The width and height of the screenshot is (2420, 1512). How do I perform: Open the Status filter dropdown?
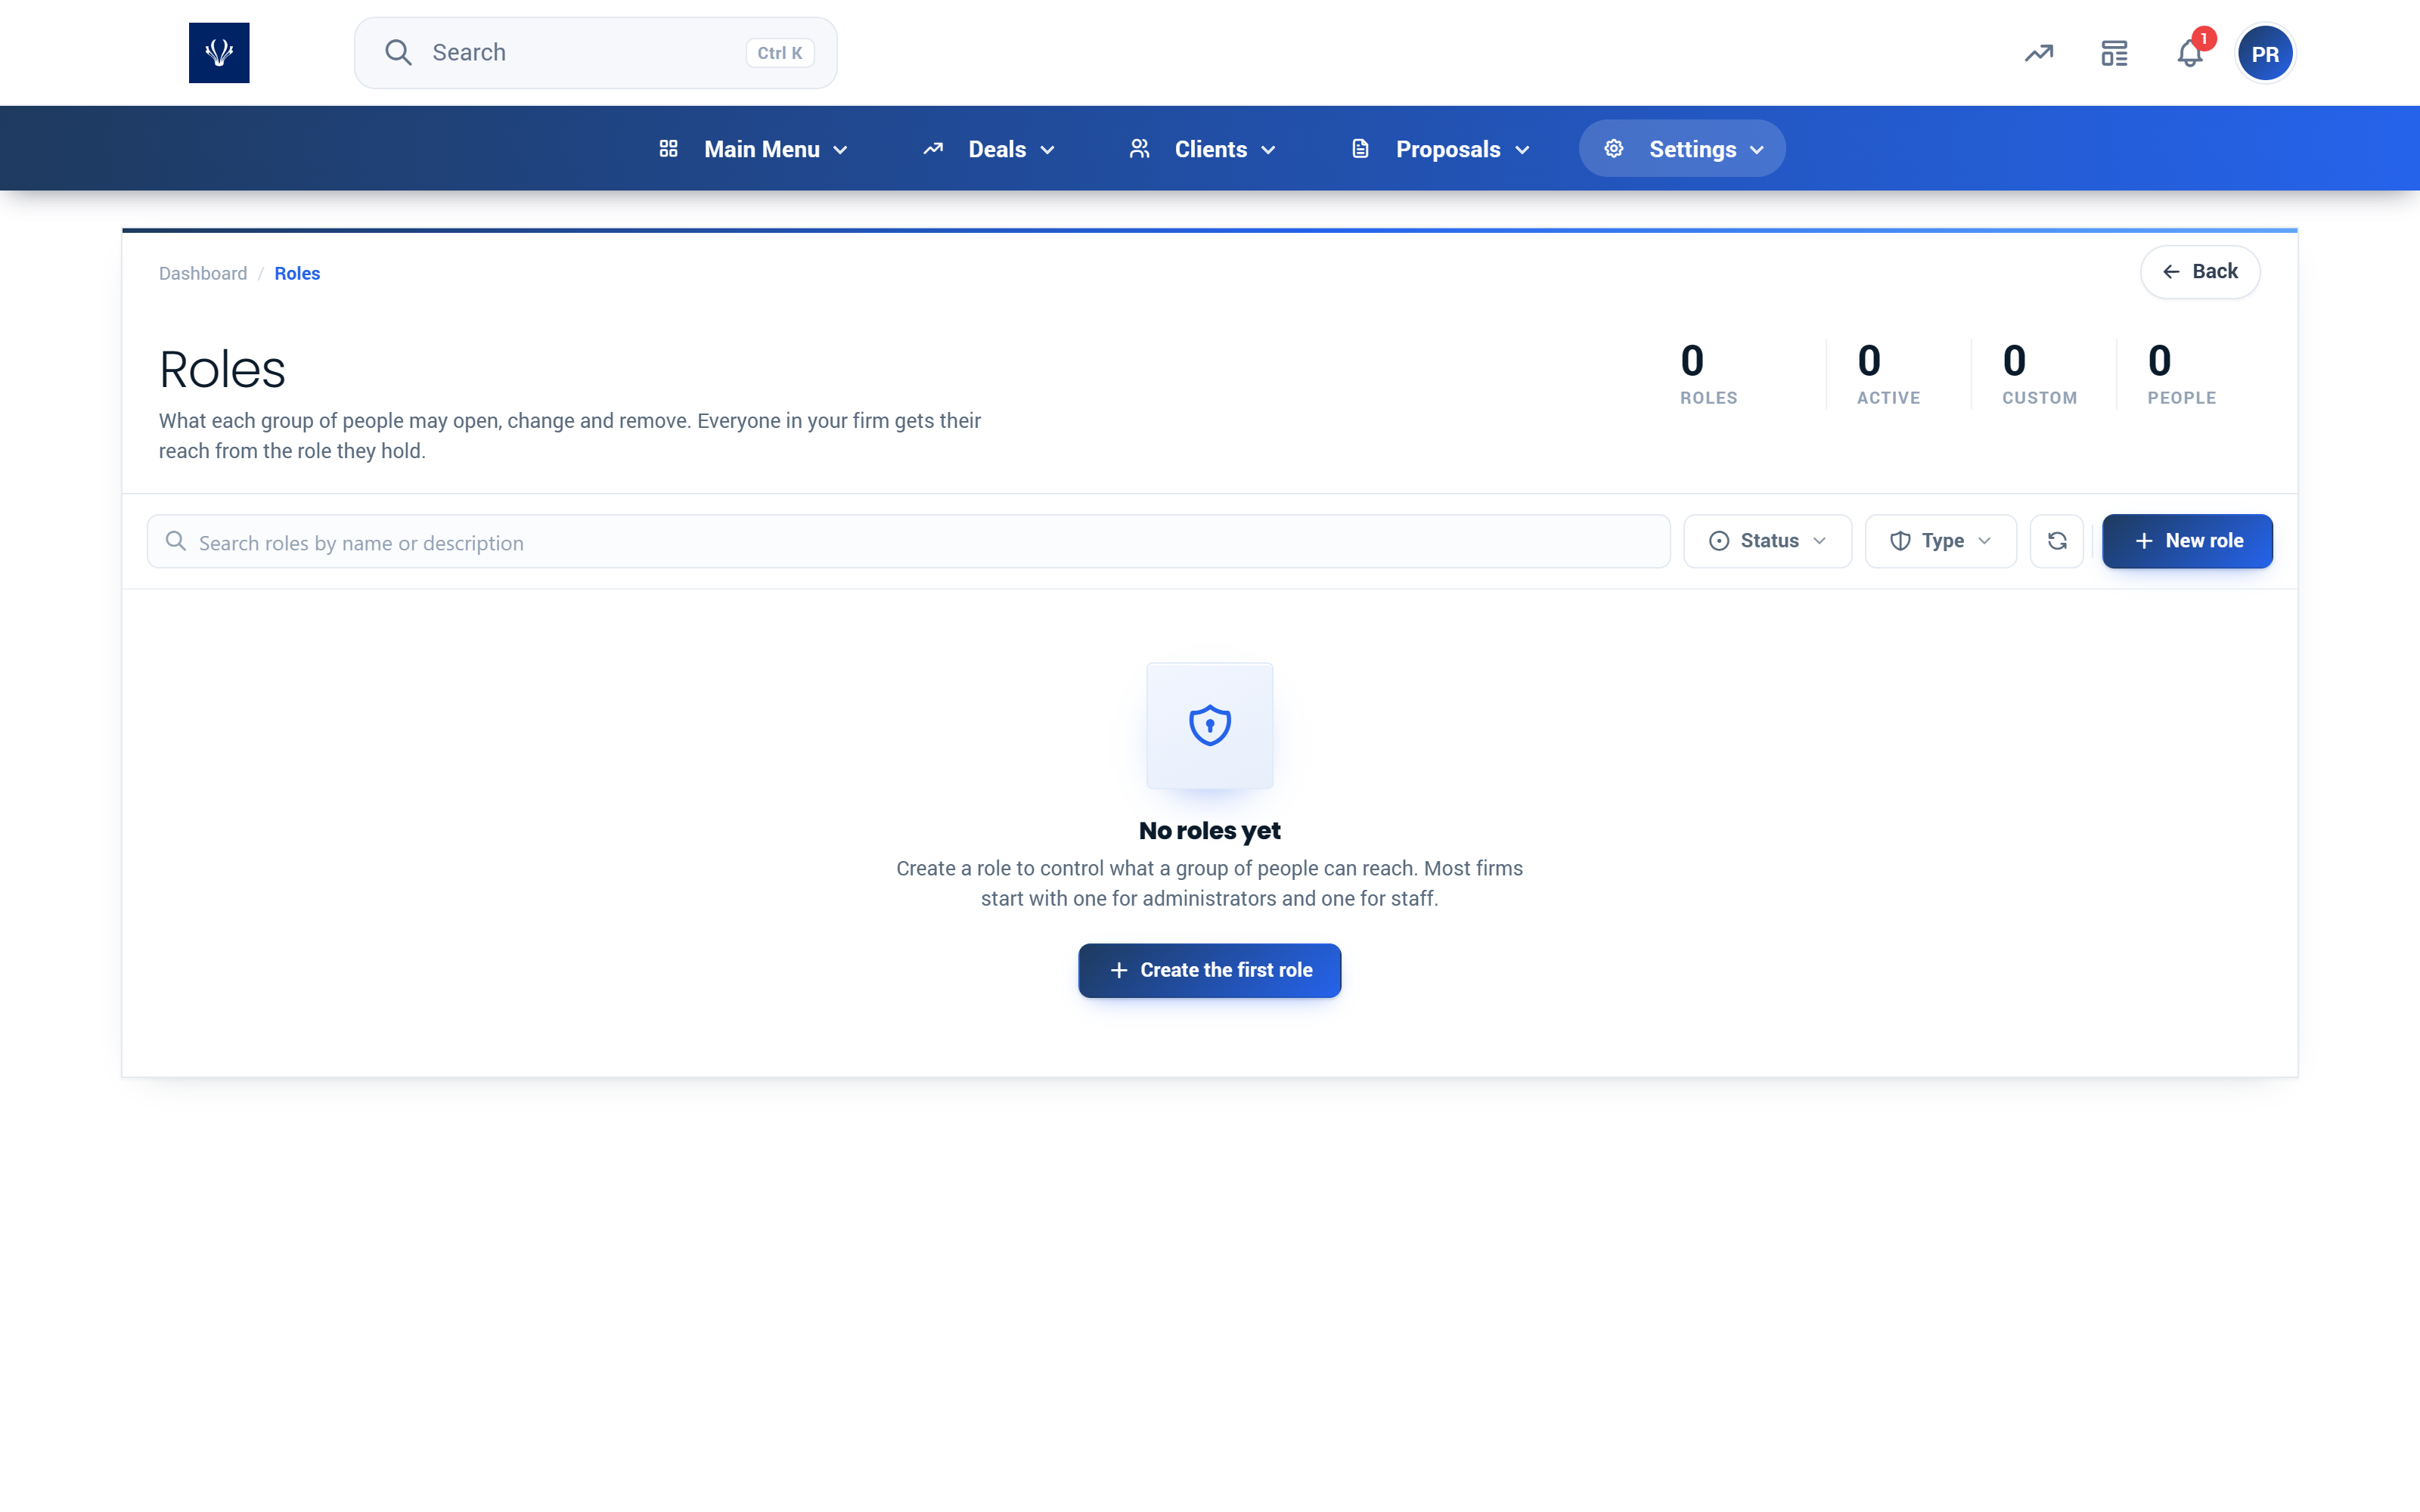pos(1767,541)
